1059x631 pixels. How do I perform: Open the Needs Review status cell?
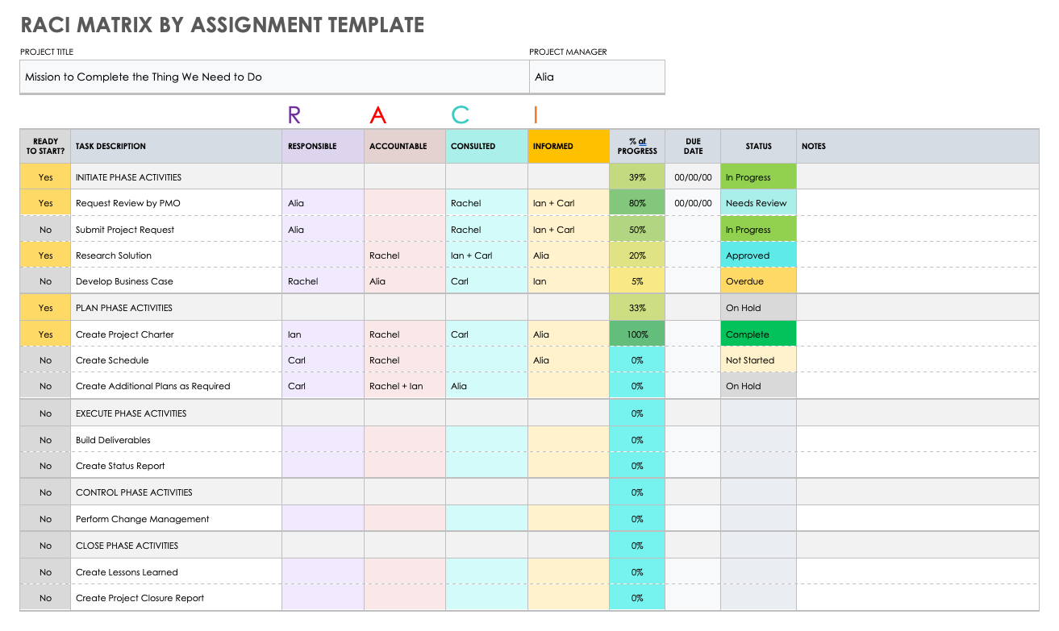tap(757, 203)
